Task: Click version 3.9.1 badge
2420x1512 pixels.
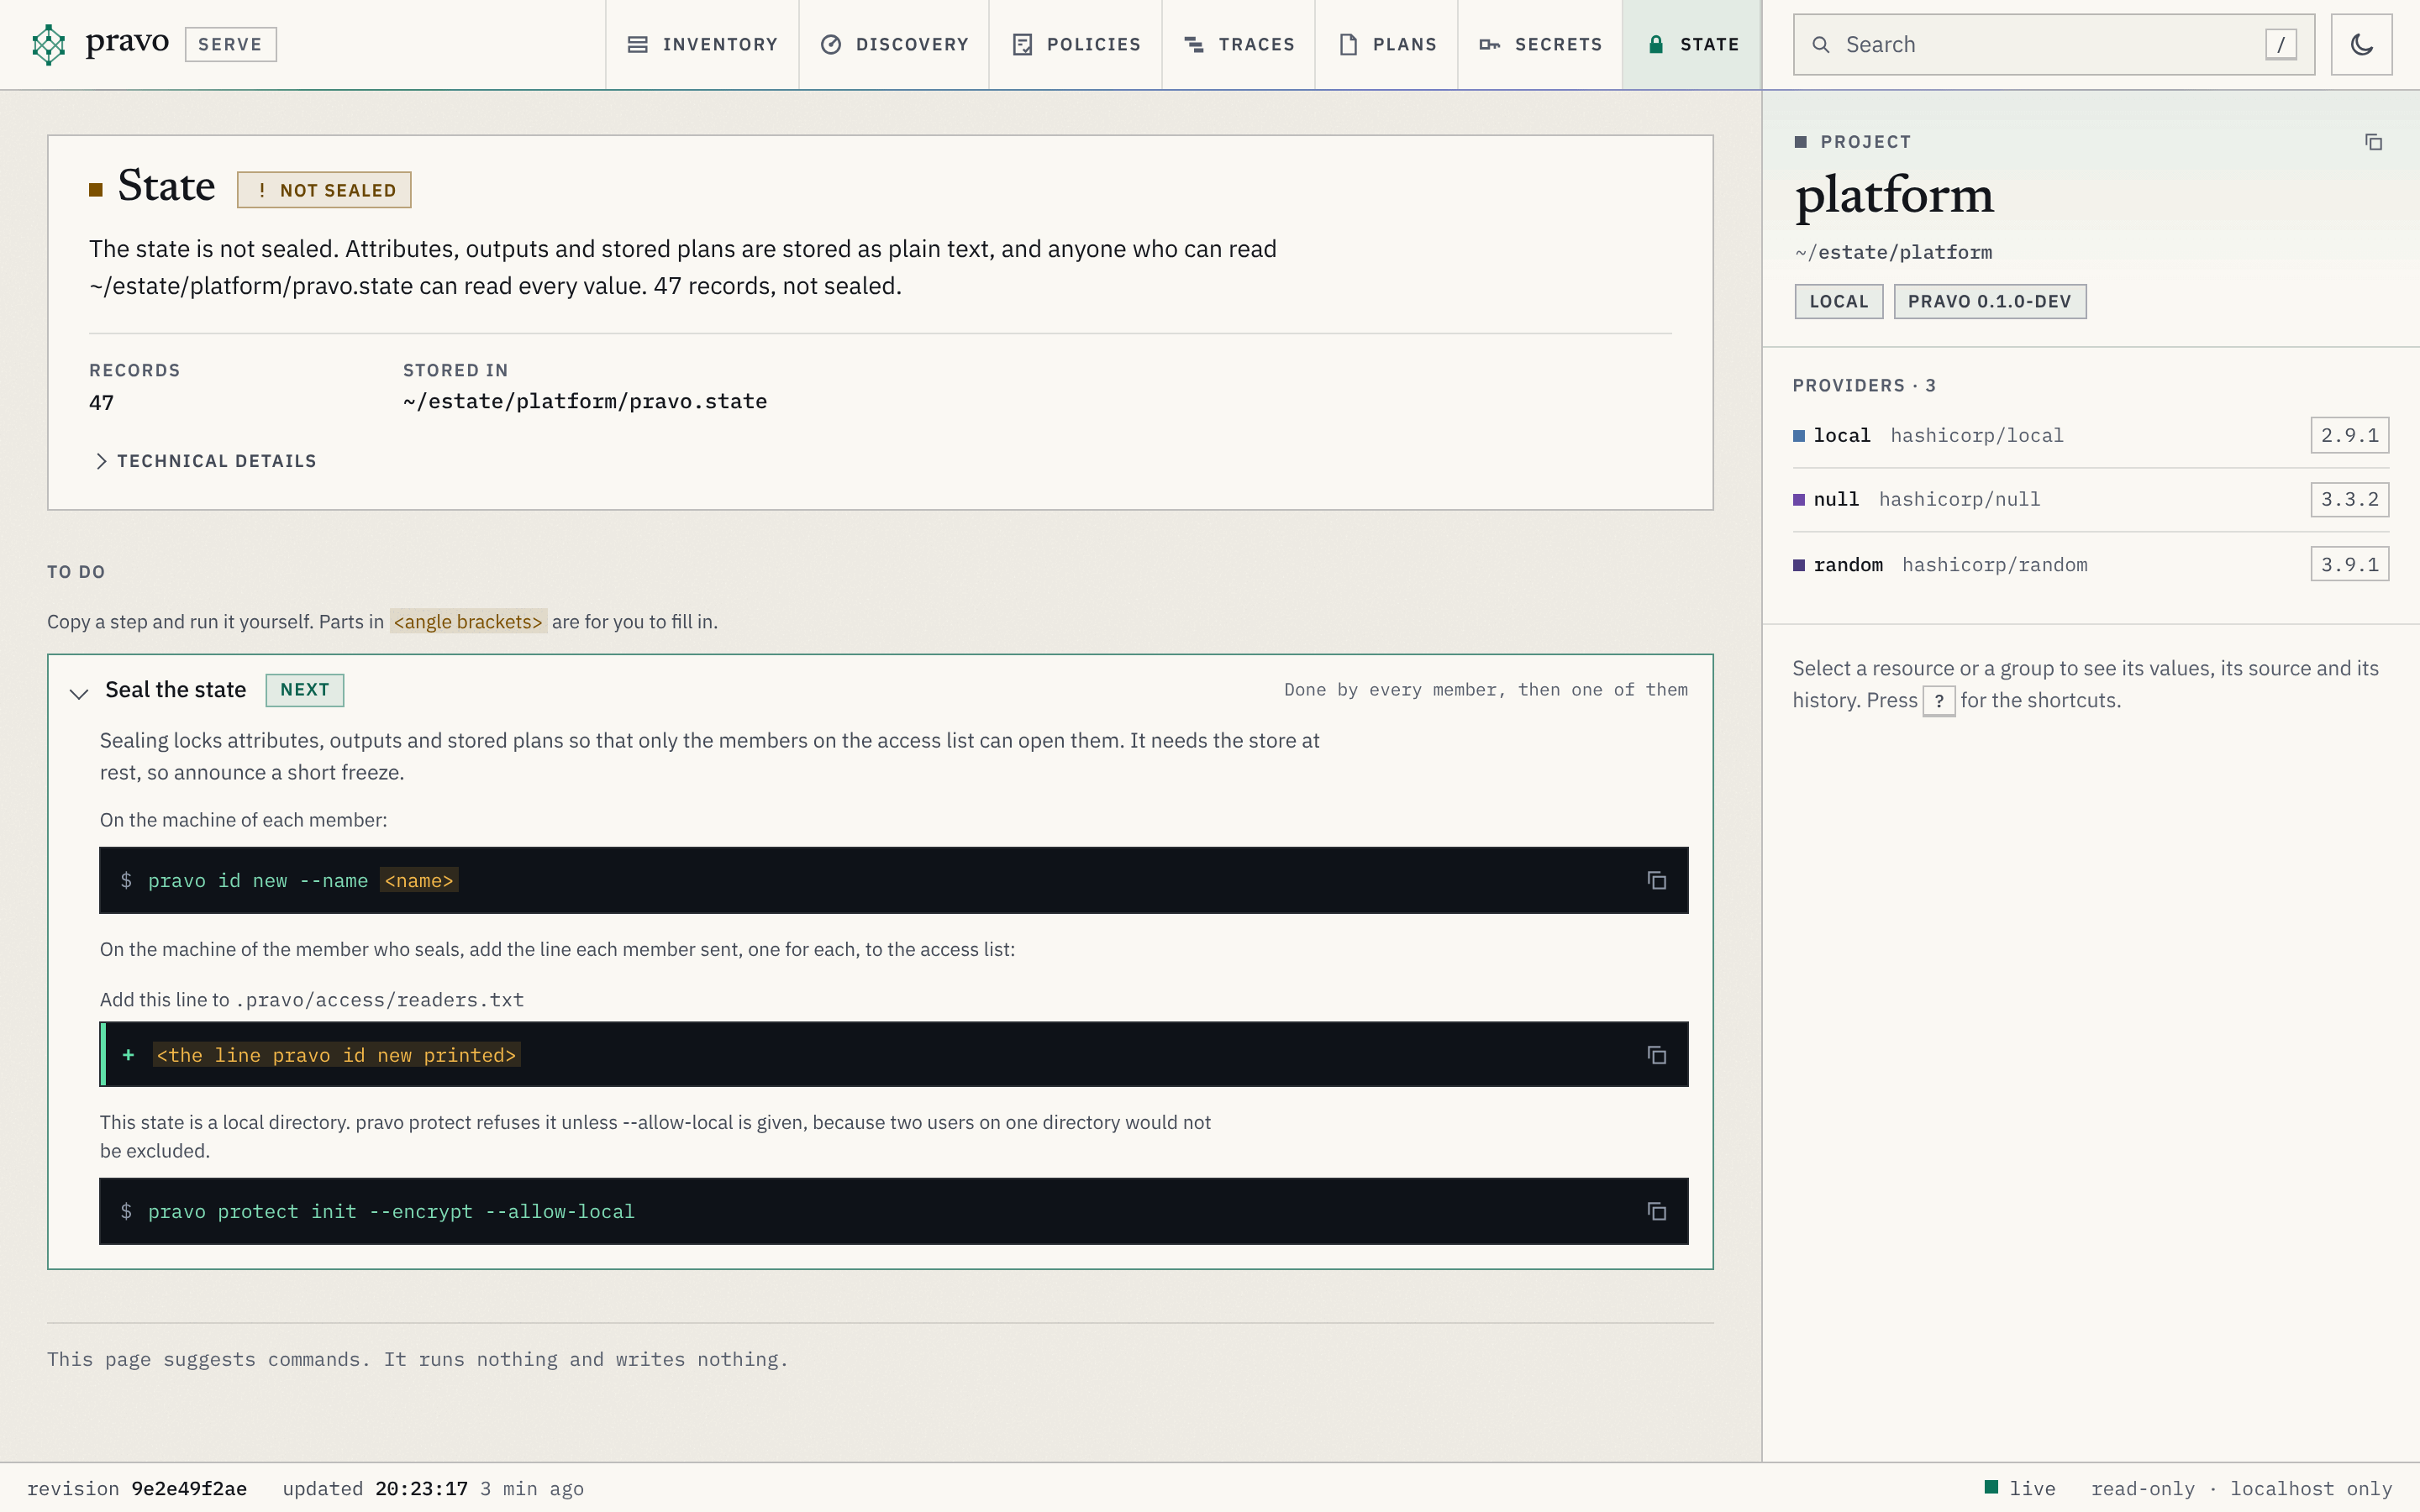Action: click(x=2349, y=565)
